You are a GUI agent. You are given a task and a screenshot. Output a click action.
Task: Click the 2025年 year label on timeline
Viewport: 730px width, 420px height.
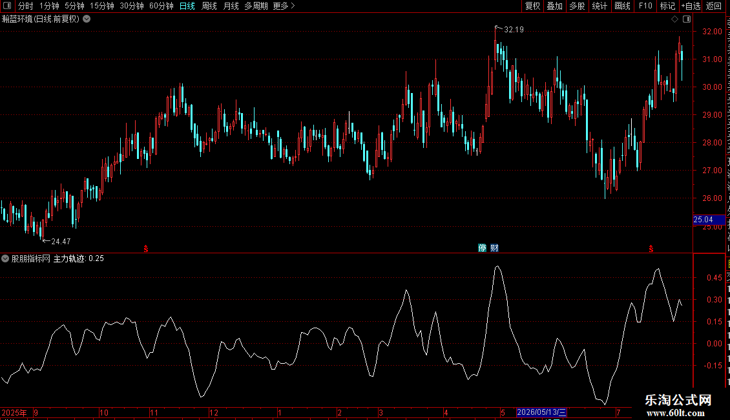tap(14, 412)
